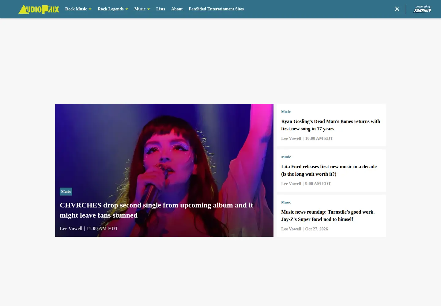Open the X (Twitter) social icon
The width and height of the screenshot is (441, 306).
pyautogui.click(x=397, y=9)
